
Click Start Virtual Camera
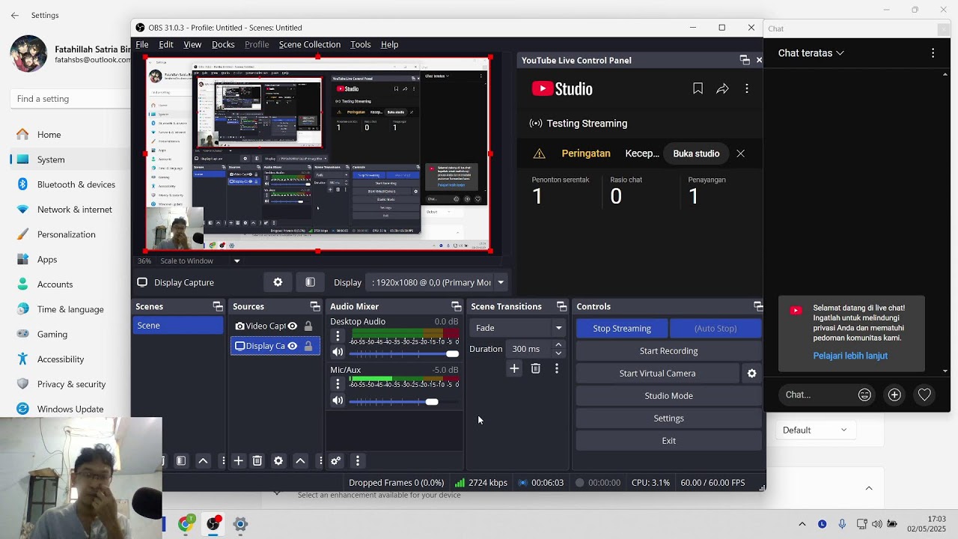[x=657, y=374]
